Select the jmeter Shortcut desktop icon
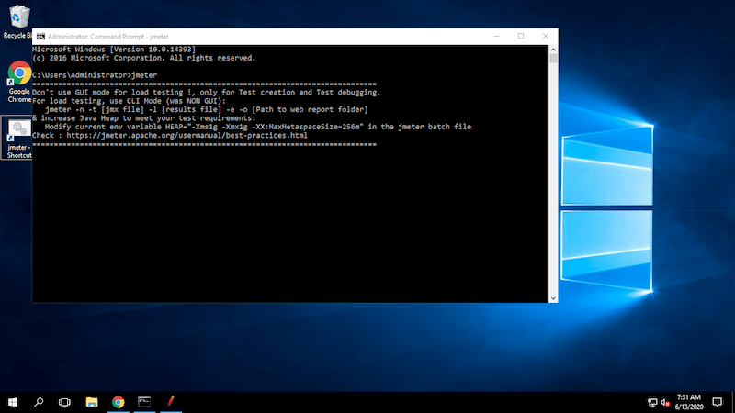The image size is (735, 413). tap(17, 138)
